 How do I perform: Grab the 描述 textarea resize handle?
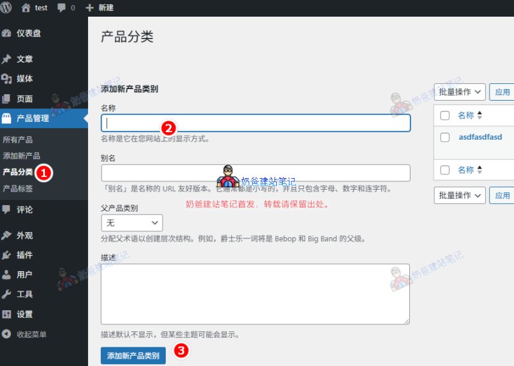407,321
